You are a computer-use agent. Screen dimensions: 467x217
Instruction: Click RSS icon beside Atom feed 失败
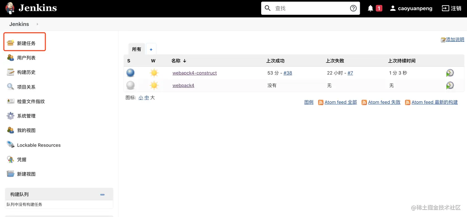coord(364,102)
